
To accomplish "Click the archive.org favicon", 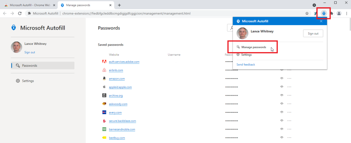I will (x=104, y=96).
